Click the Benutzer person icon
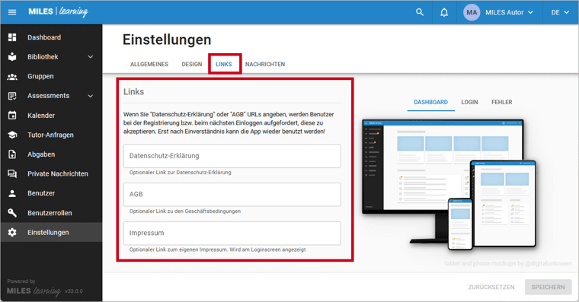This screenshot has height=302, width=579. click(x=12, y=193)
